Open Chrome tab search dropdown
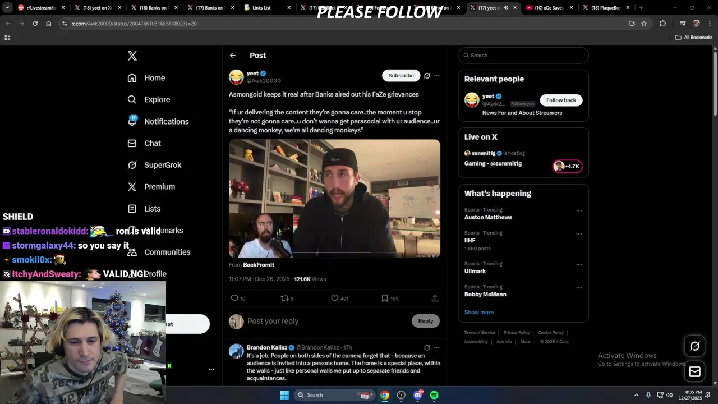Screen dimensions: 718x404 (7, 8)
